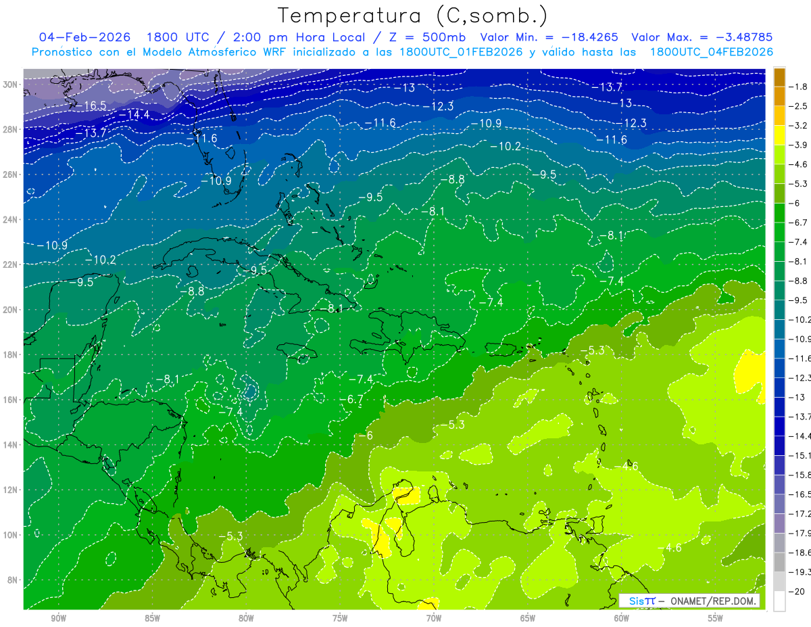811x627 pixels.
Task: Click the 80W longitude axis label
Action: [246, 618]
